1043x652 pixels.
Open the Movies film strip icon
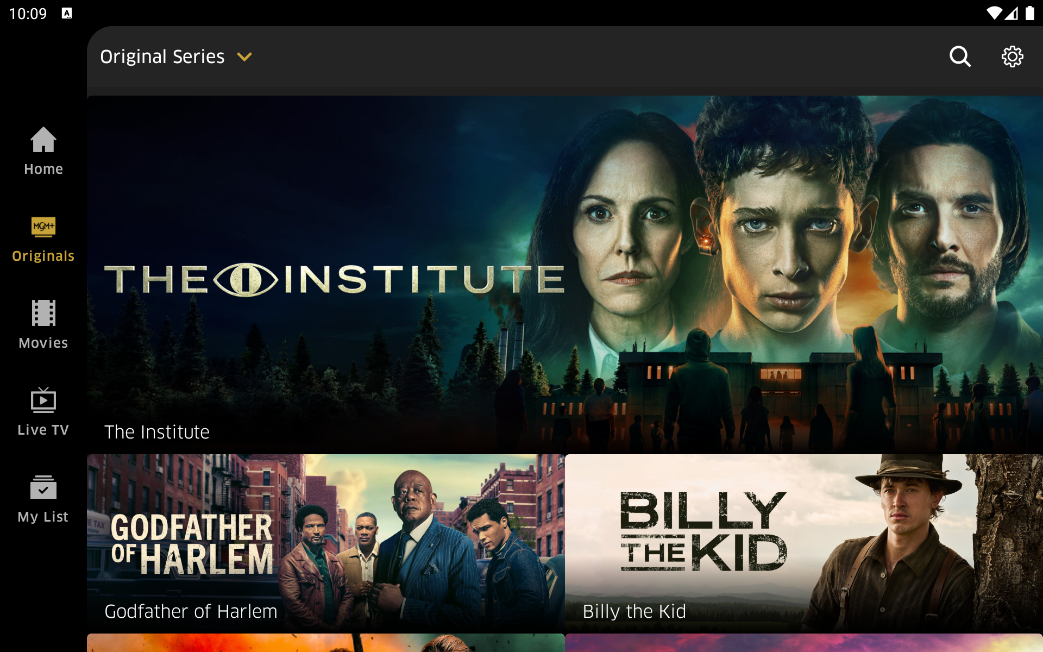click(43, 313)
